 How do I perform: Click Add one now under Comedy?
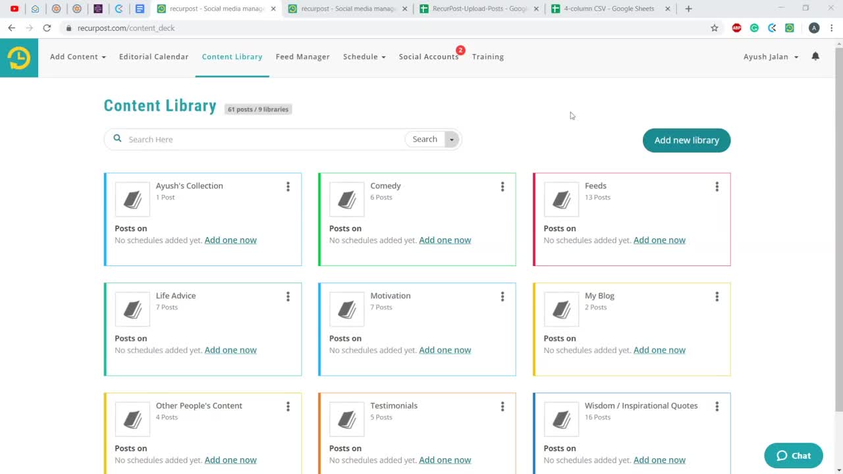(445, 240)
